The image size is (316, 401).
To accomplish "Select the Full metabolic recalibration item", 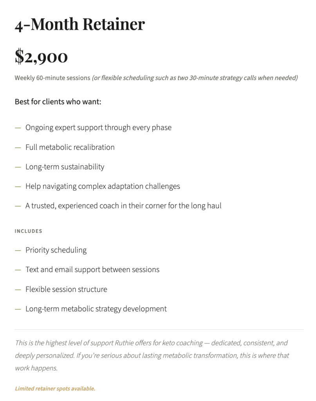I will (x=70, y=147).
